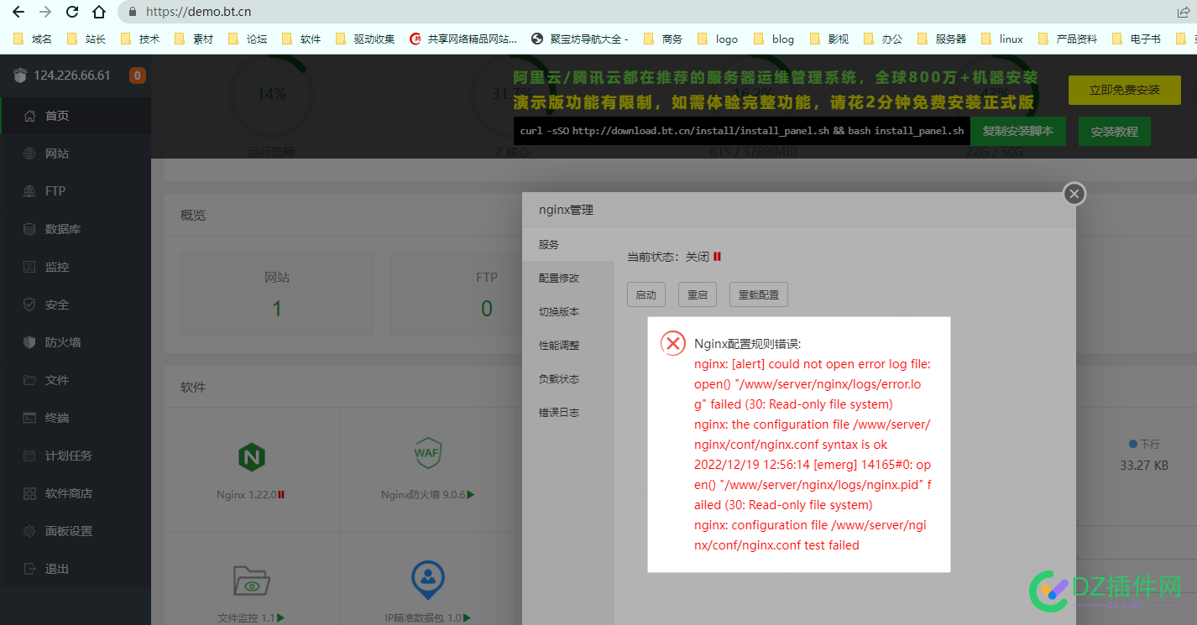Close the nginx管理 dialog
Screen dimensions: 1197x625
(1074, 195)
